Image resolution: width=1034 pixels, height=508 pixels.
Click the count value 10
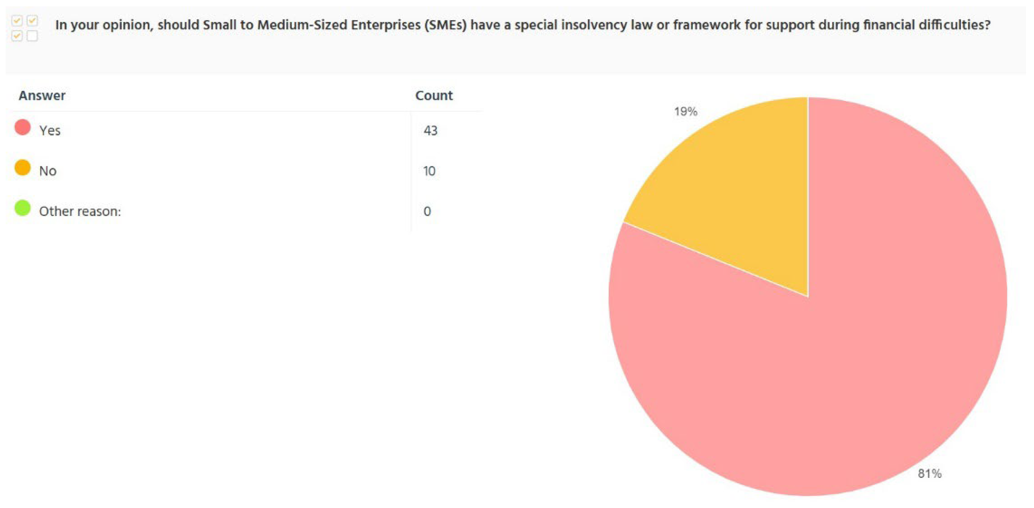(429, 171)
